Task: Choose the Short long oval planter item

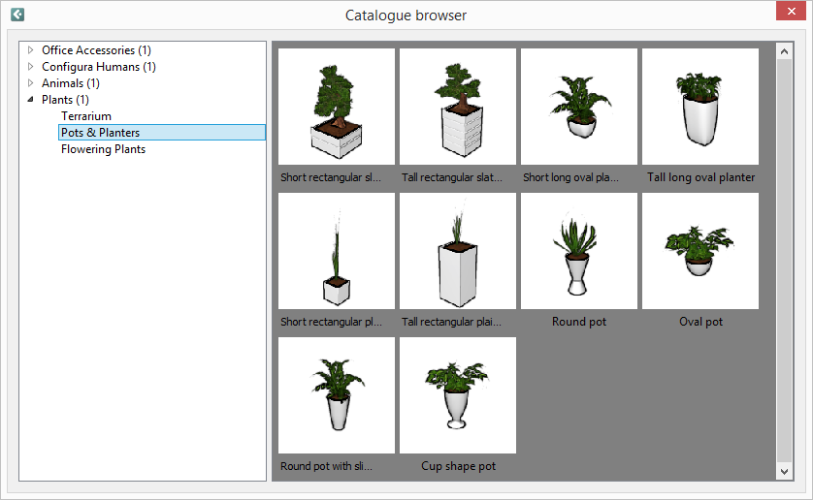Action: (579, 107)
